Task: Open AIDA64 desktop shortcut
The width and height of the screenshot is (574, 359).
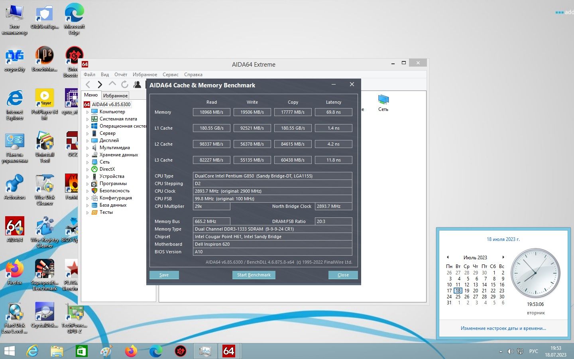Action: click(15, 229)
